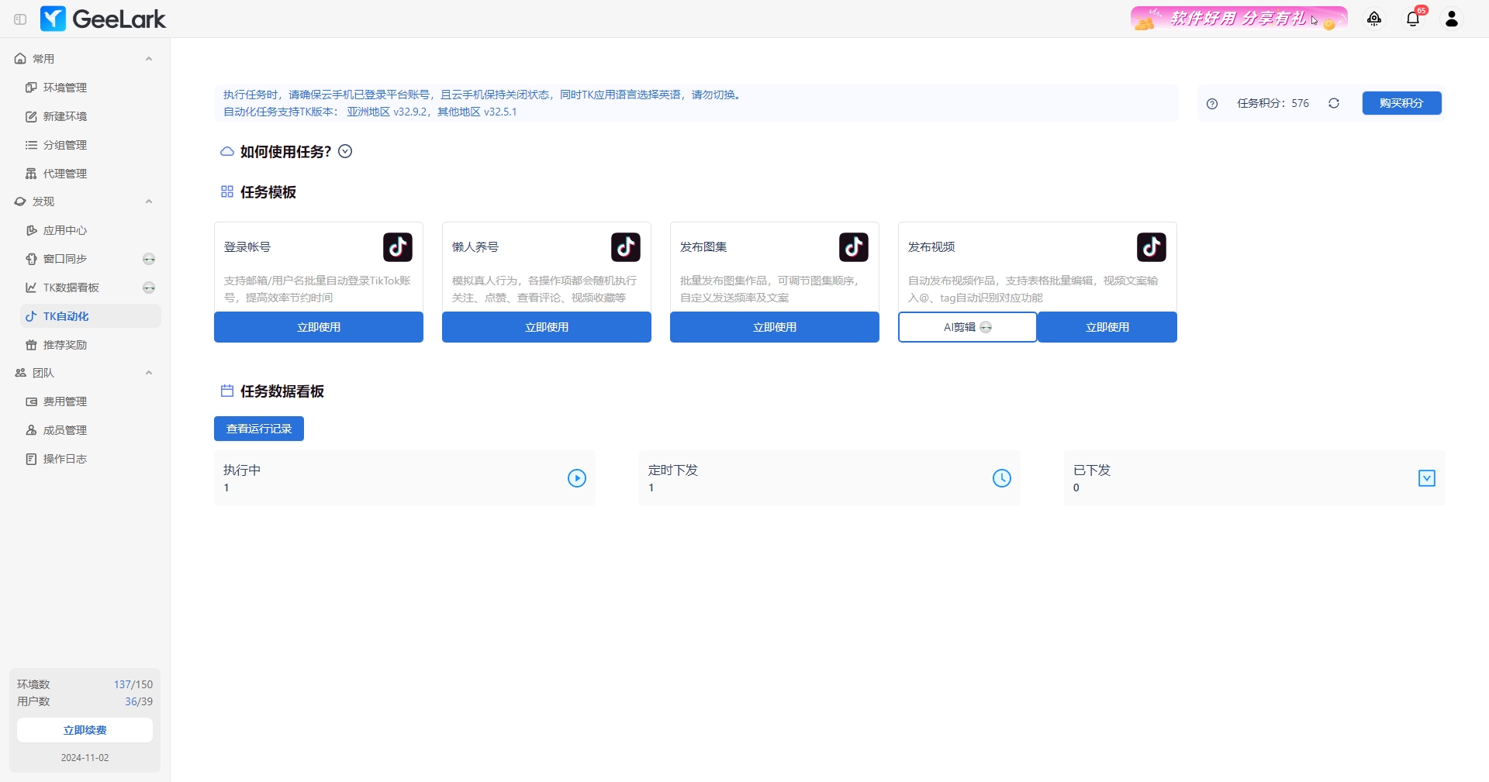
Task: Click the task points help icon
Action: point(1212,104)
